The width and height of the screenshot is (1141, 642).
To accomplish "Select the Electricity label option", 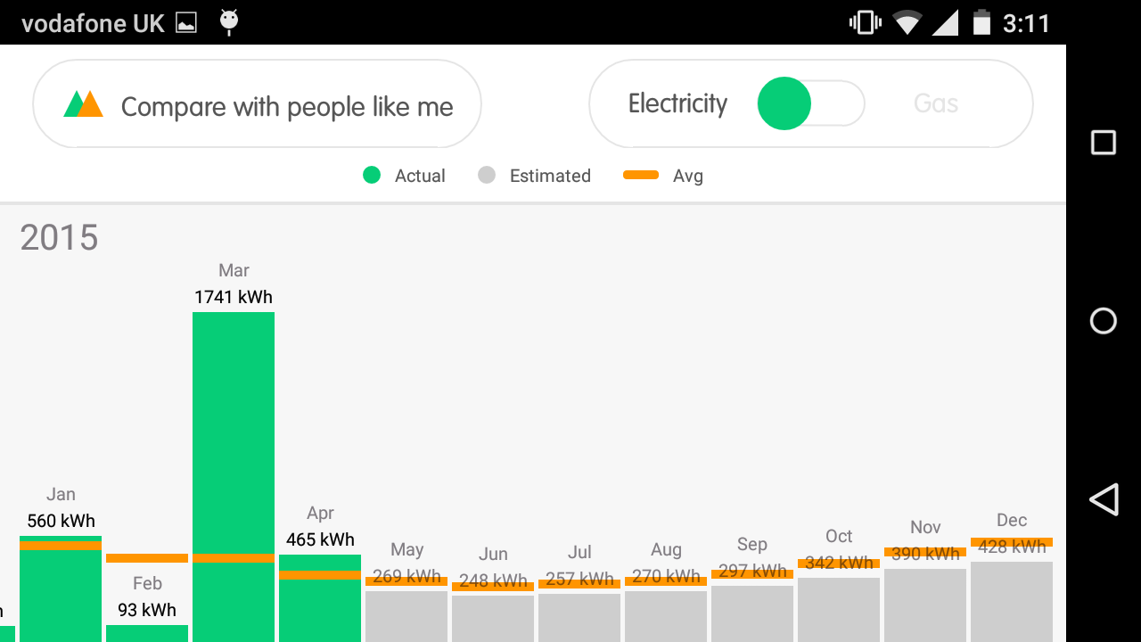I will pyautogui.click(x=677, y=103).
